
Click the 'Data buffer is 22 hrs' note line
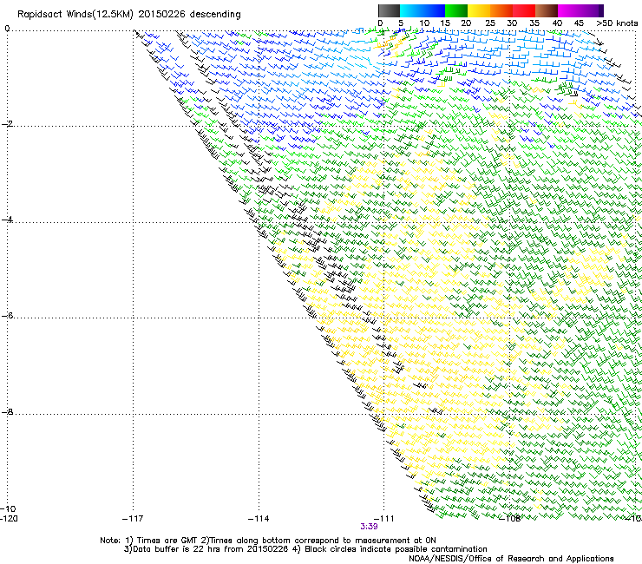(305, 549)
